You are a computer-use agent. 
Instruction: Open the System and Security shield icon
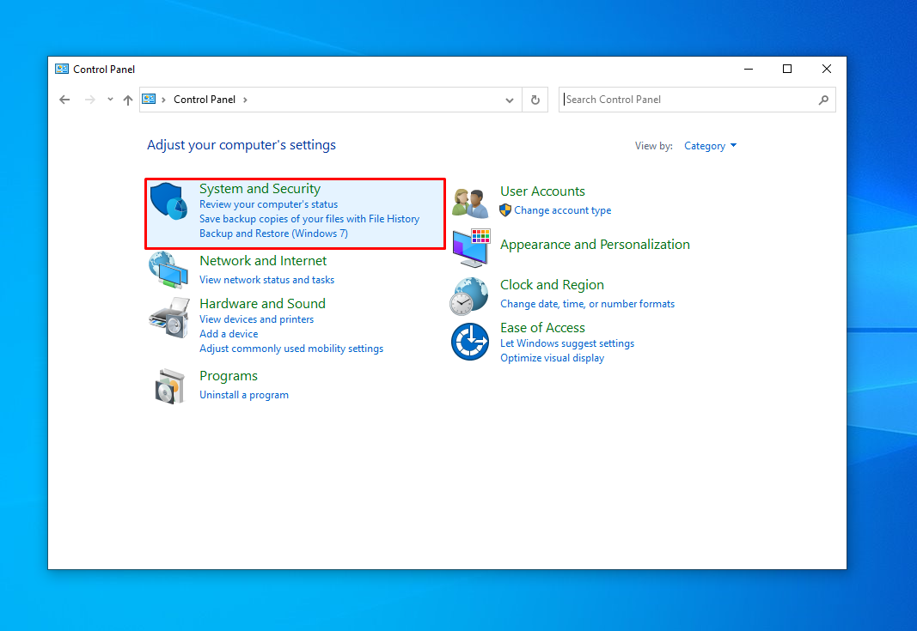pyautogui.click(x=168, y=201)
